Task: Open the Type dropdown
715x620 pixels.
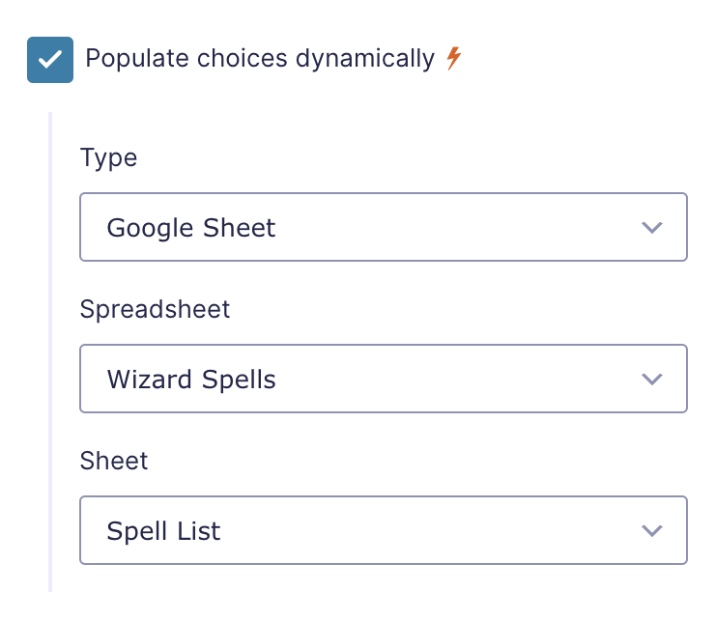Action: coord(384,227)
